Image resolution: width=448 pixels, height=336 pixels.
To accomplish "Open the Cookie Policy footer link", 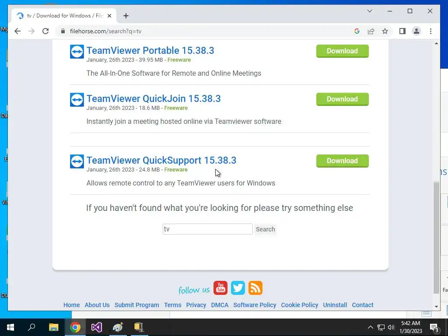I will point(299,305).
